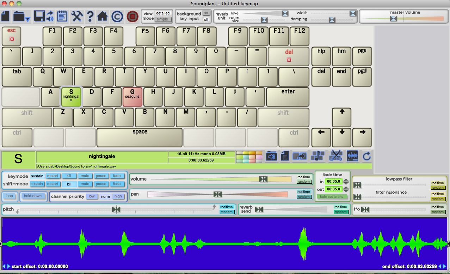
Task: Increase or decrease the fade in time stepper
Action: click(x=346, y=182)
